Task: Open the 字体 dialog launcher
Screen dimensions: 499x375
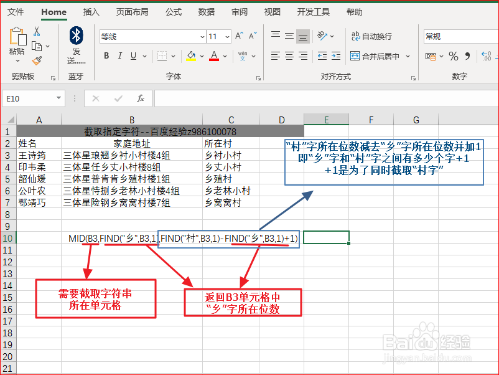Action: tap(258, 77)
